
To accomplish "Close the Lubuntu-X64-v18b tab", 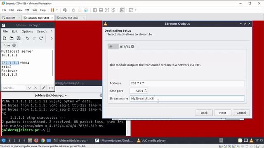I will click(x=52, y=18).
